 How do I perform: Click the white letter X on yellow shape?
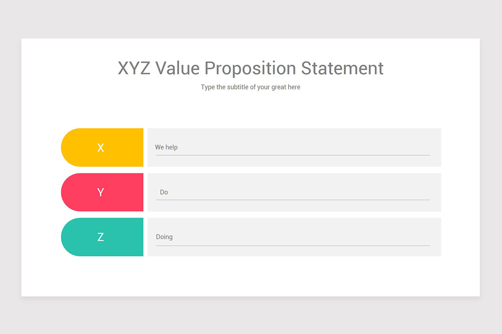[x=100, y=147]
